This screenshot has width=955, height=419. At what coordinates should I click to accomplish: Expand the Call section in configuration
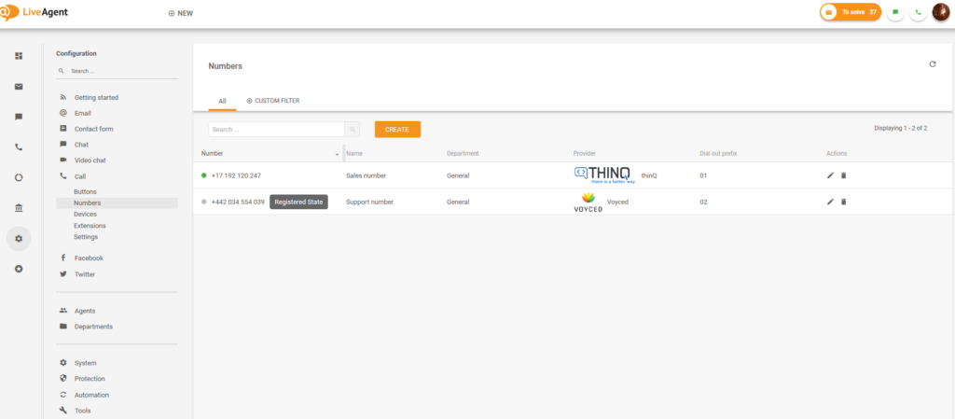pyautogui.click(x=80, y=176)
